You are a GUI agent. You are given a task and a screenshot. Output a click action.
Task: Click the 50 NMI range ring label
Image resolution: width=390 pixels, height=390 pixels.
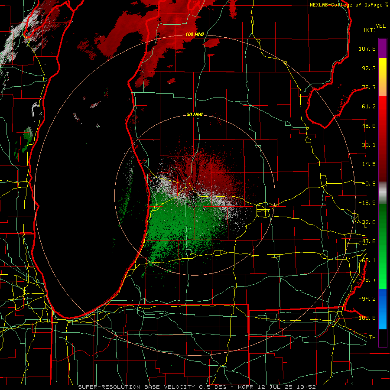tap(195, 115)
